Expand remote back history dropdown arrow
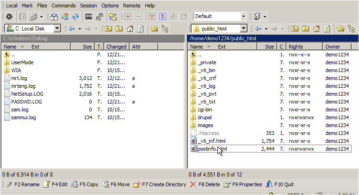The image size is (359, 195). pos(266,29)
